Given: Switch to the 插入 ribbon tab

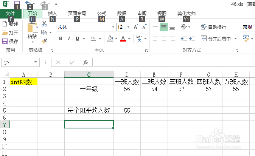Looking at the screenshot, I should 52,14.
